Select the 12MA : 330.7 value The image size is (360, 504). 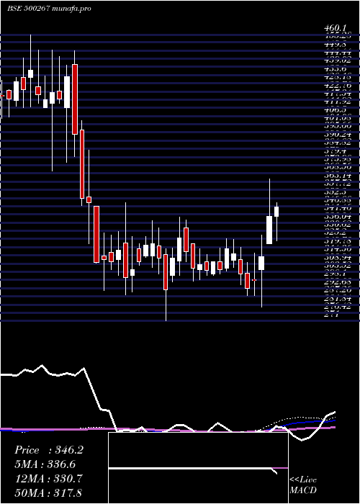point(49,478)
